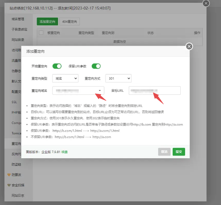The image size is (221, 205).
Task: Submit with the green 提交 button
Action: [179, 152]
